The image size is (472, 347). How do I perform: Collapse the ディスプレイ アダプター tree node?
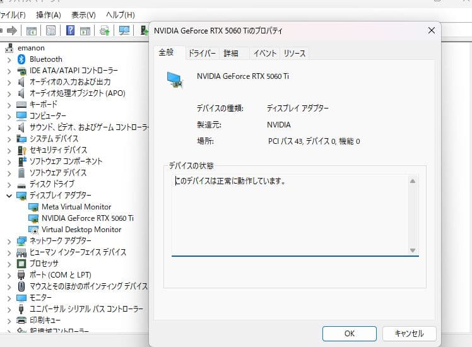(x=9, y=196)
